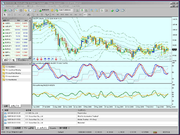Select FX-maxBand in Navigator
Image resolution: width=180 pixels, height=135 pixels.
pos(10,67)
